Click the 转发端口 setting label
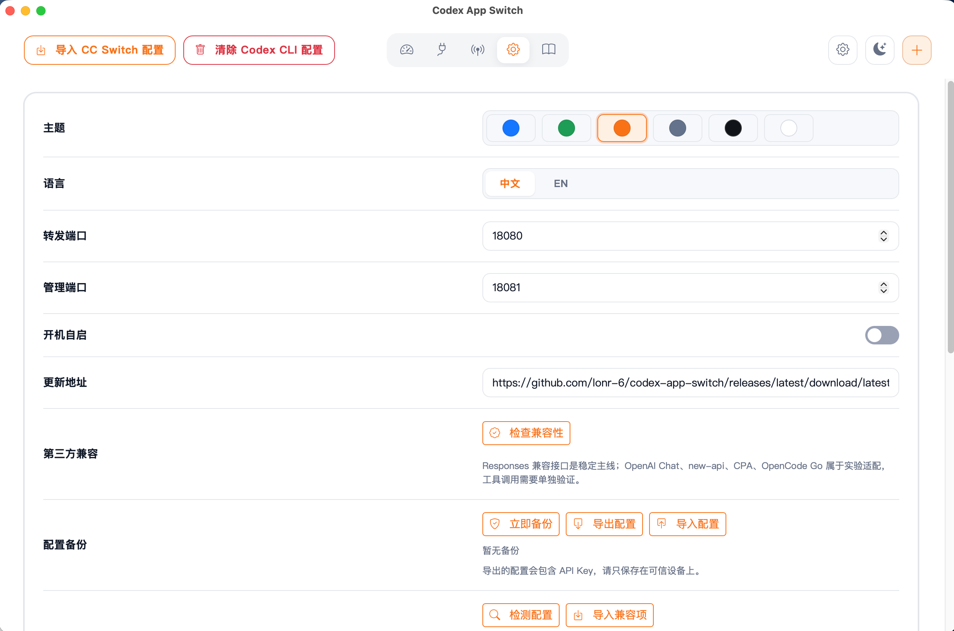Image resolution: width=954 pixels, height=631 pixels. coord(65,236)
